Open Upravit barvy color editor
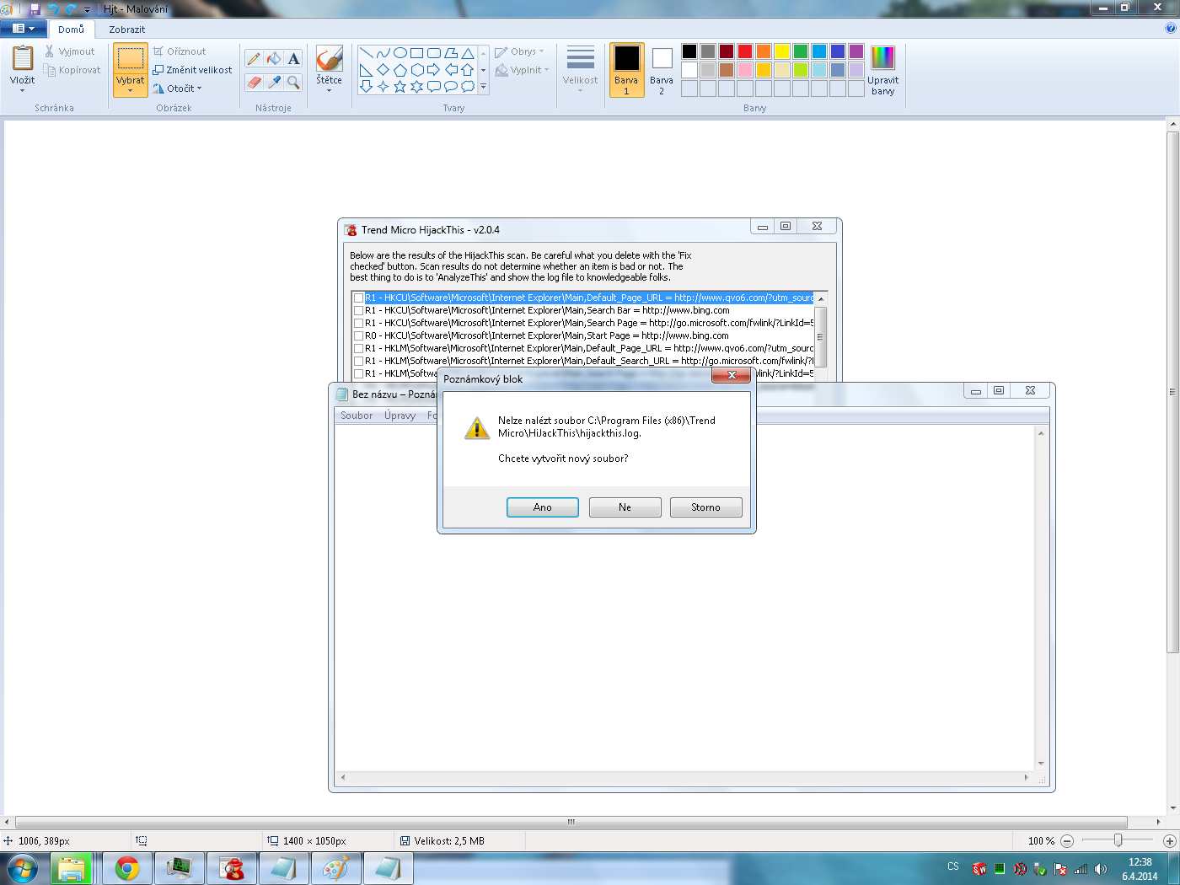Image resolution: width=1180 pixels, height=885 pixels. [x=882, y=70]
